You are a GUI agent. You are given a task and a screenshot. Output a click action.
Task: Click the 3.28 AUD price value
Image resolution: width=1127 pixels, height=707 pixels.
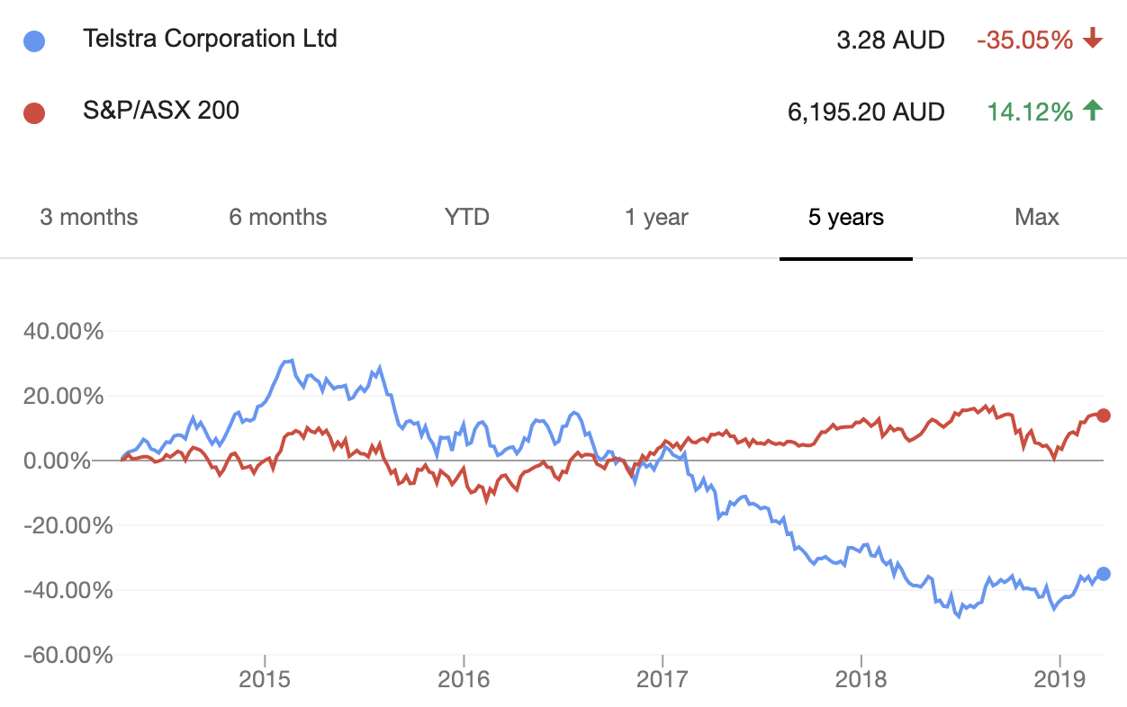[889, 40]
